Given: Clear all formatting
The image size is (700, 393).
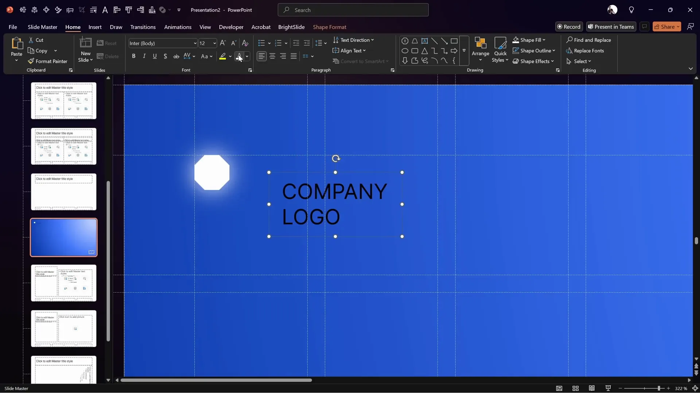Looking at the screenshot, I should pyautogui.click(x=245, y=43).
